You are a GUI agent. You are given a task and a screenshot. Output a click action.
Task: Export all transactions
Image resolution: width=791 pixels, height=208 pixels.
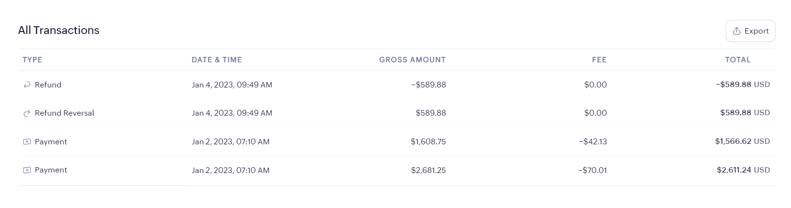coord(750,31)
